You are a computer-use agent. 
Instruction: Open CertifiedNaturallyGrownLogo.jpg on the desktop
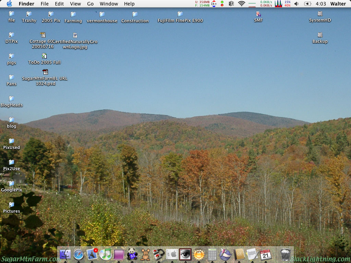pos(75,36)
